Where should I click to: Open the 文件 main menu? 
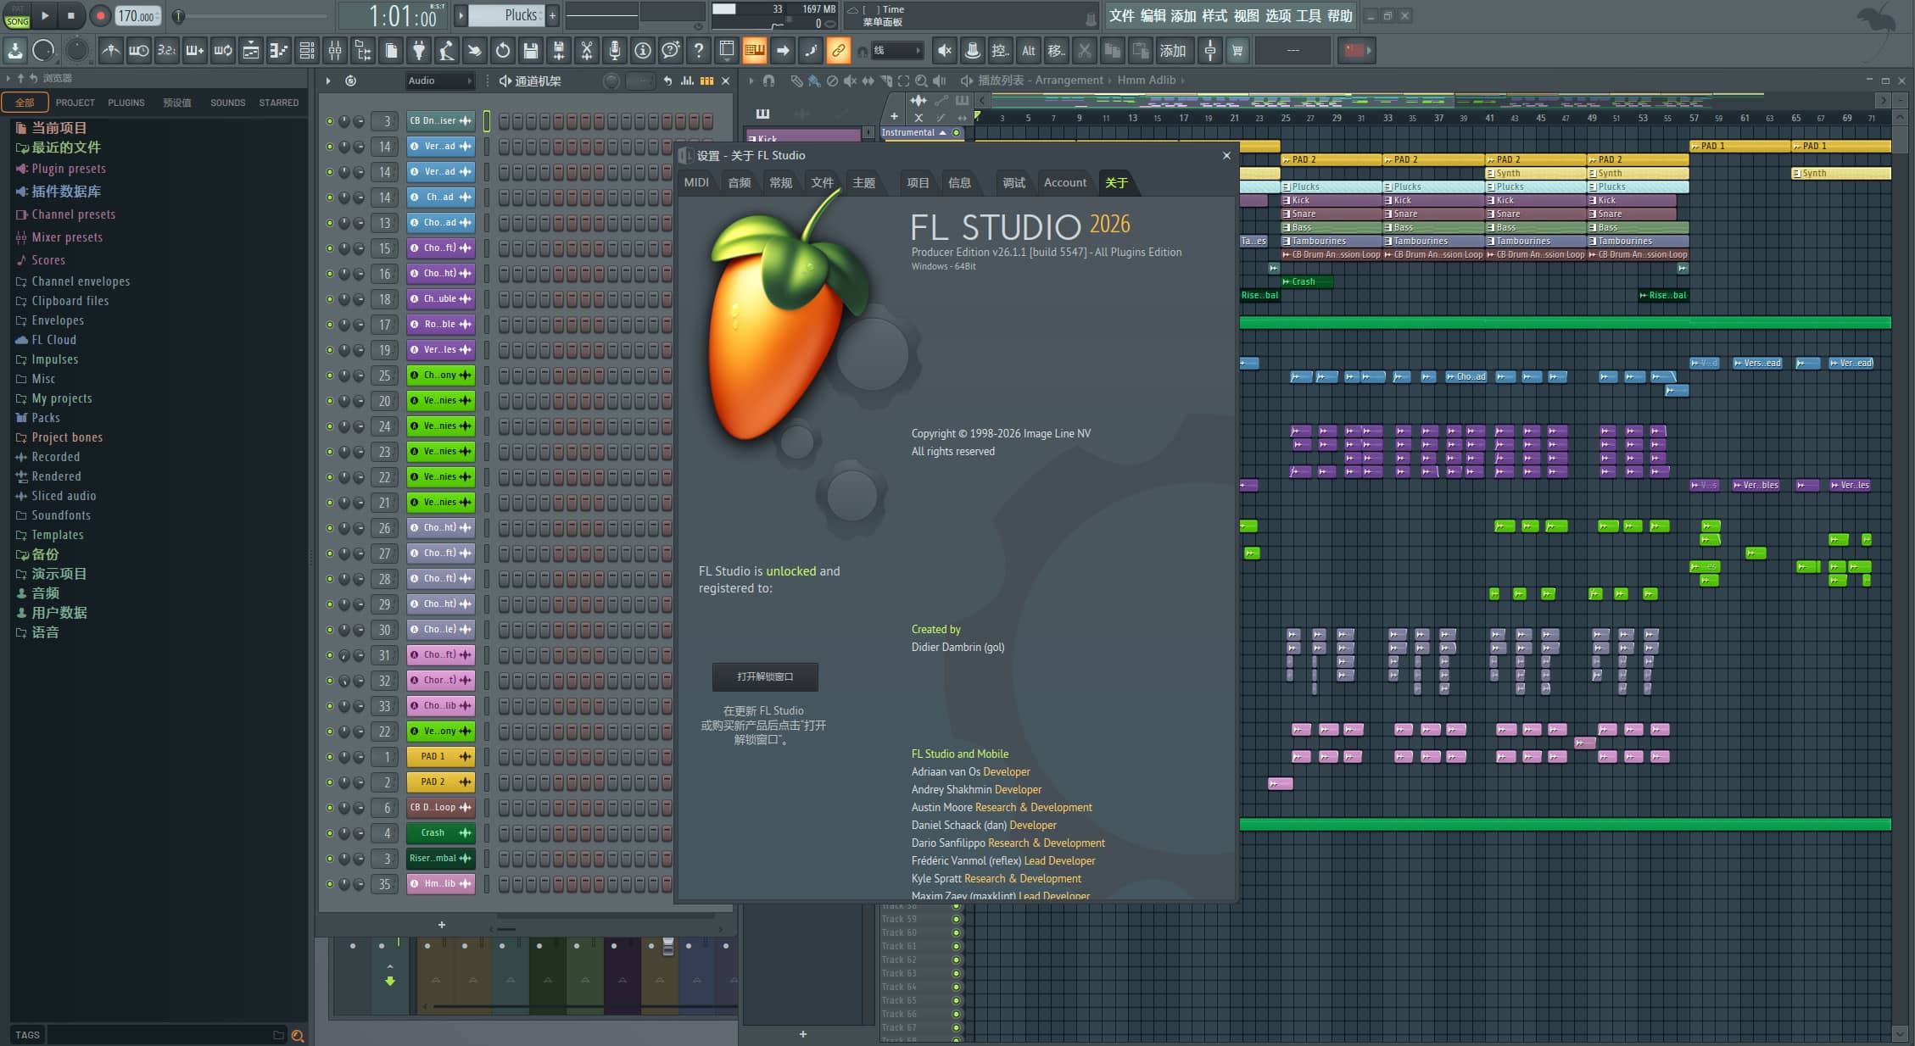1121,16
